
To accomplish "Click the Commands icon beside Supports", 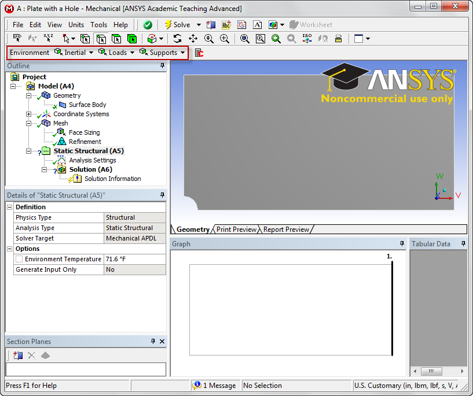I will click(199, 53).
